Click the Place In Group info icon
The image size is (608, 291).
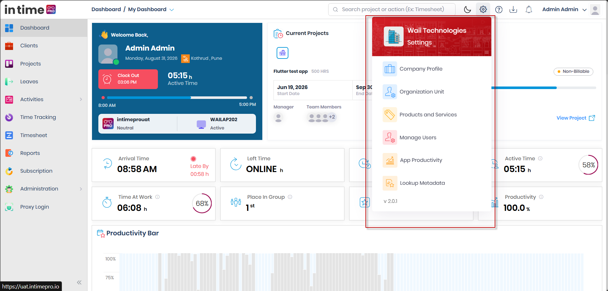(x=290, y=197)
